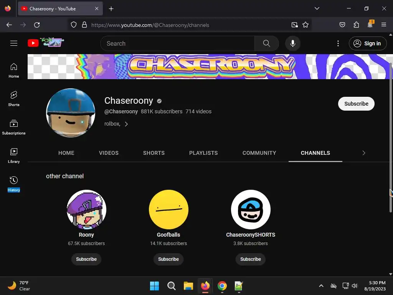Subscribe to Chaseroony channel

click(x=356, y=104)
